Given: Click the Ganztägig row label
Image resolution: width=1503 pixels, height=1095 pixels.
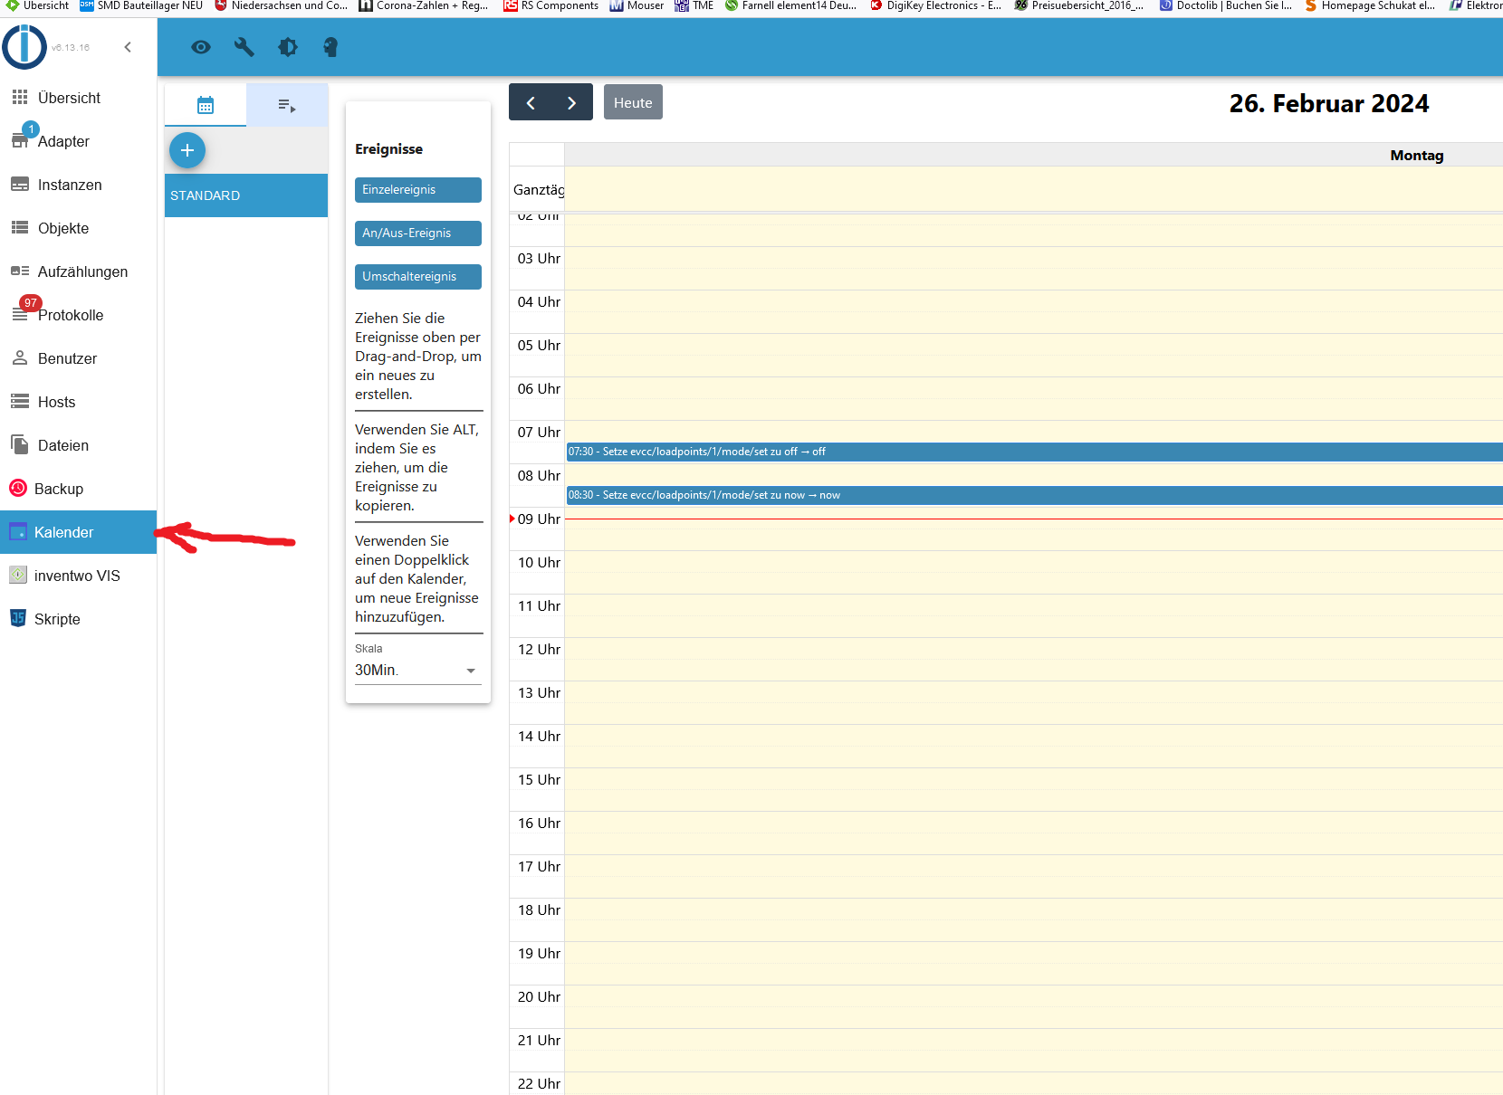Looking at the screenshot, I should 539,190.
